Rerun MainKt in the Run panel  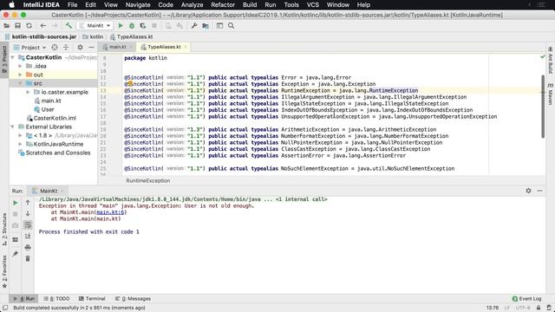click(16, 203)
